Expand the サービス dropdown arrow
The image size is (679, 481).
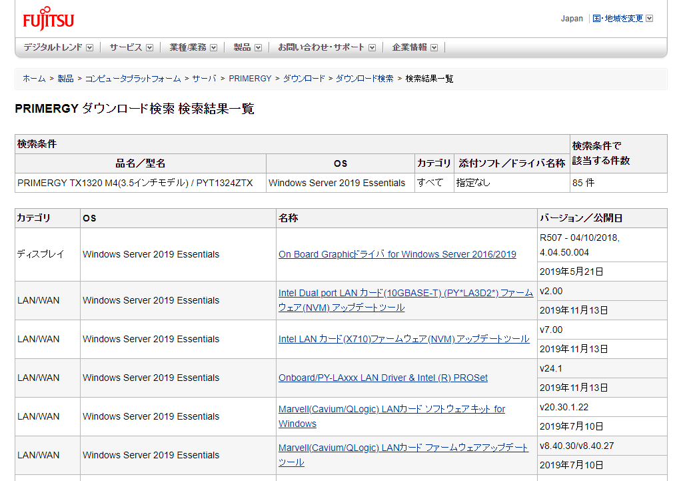coord(149,48)
